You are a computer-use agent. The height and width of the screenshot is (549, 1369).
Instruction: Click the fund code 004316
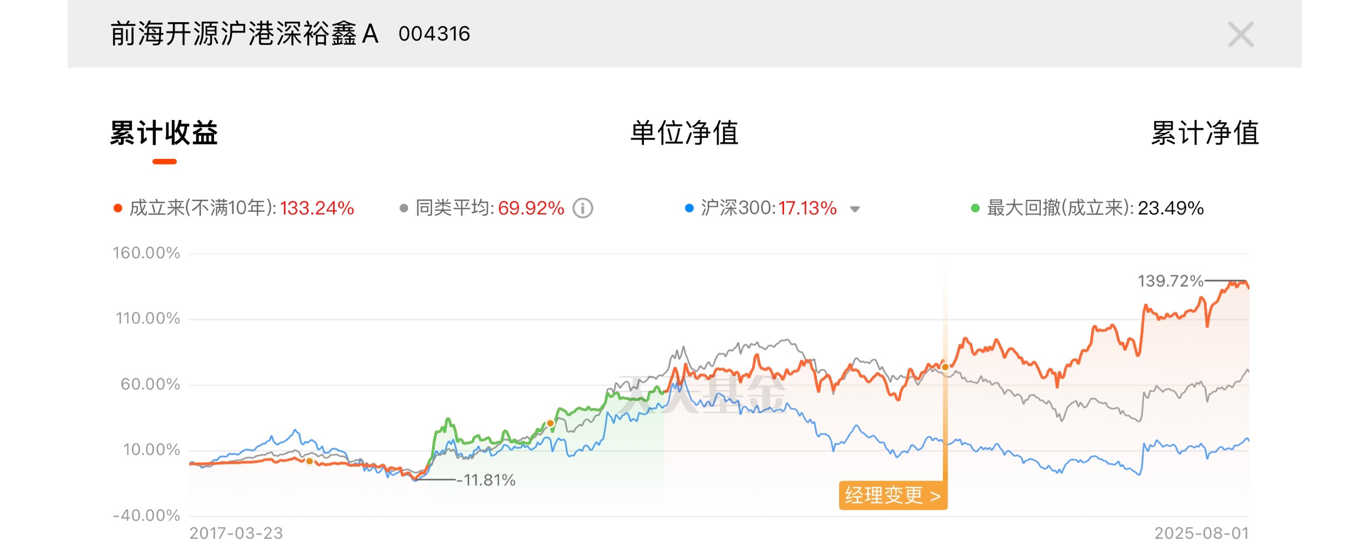pos(434,34)
